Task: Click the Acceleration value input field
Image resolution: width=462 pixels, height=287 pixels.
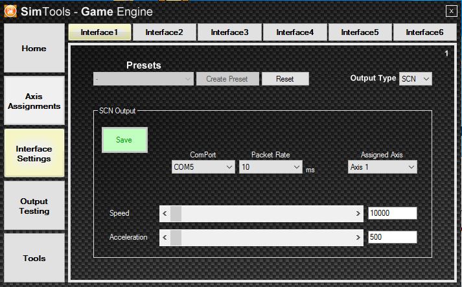Action: pos(391,237)
